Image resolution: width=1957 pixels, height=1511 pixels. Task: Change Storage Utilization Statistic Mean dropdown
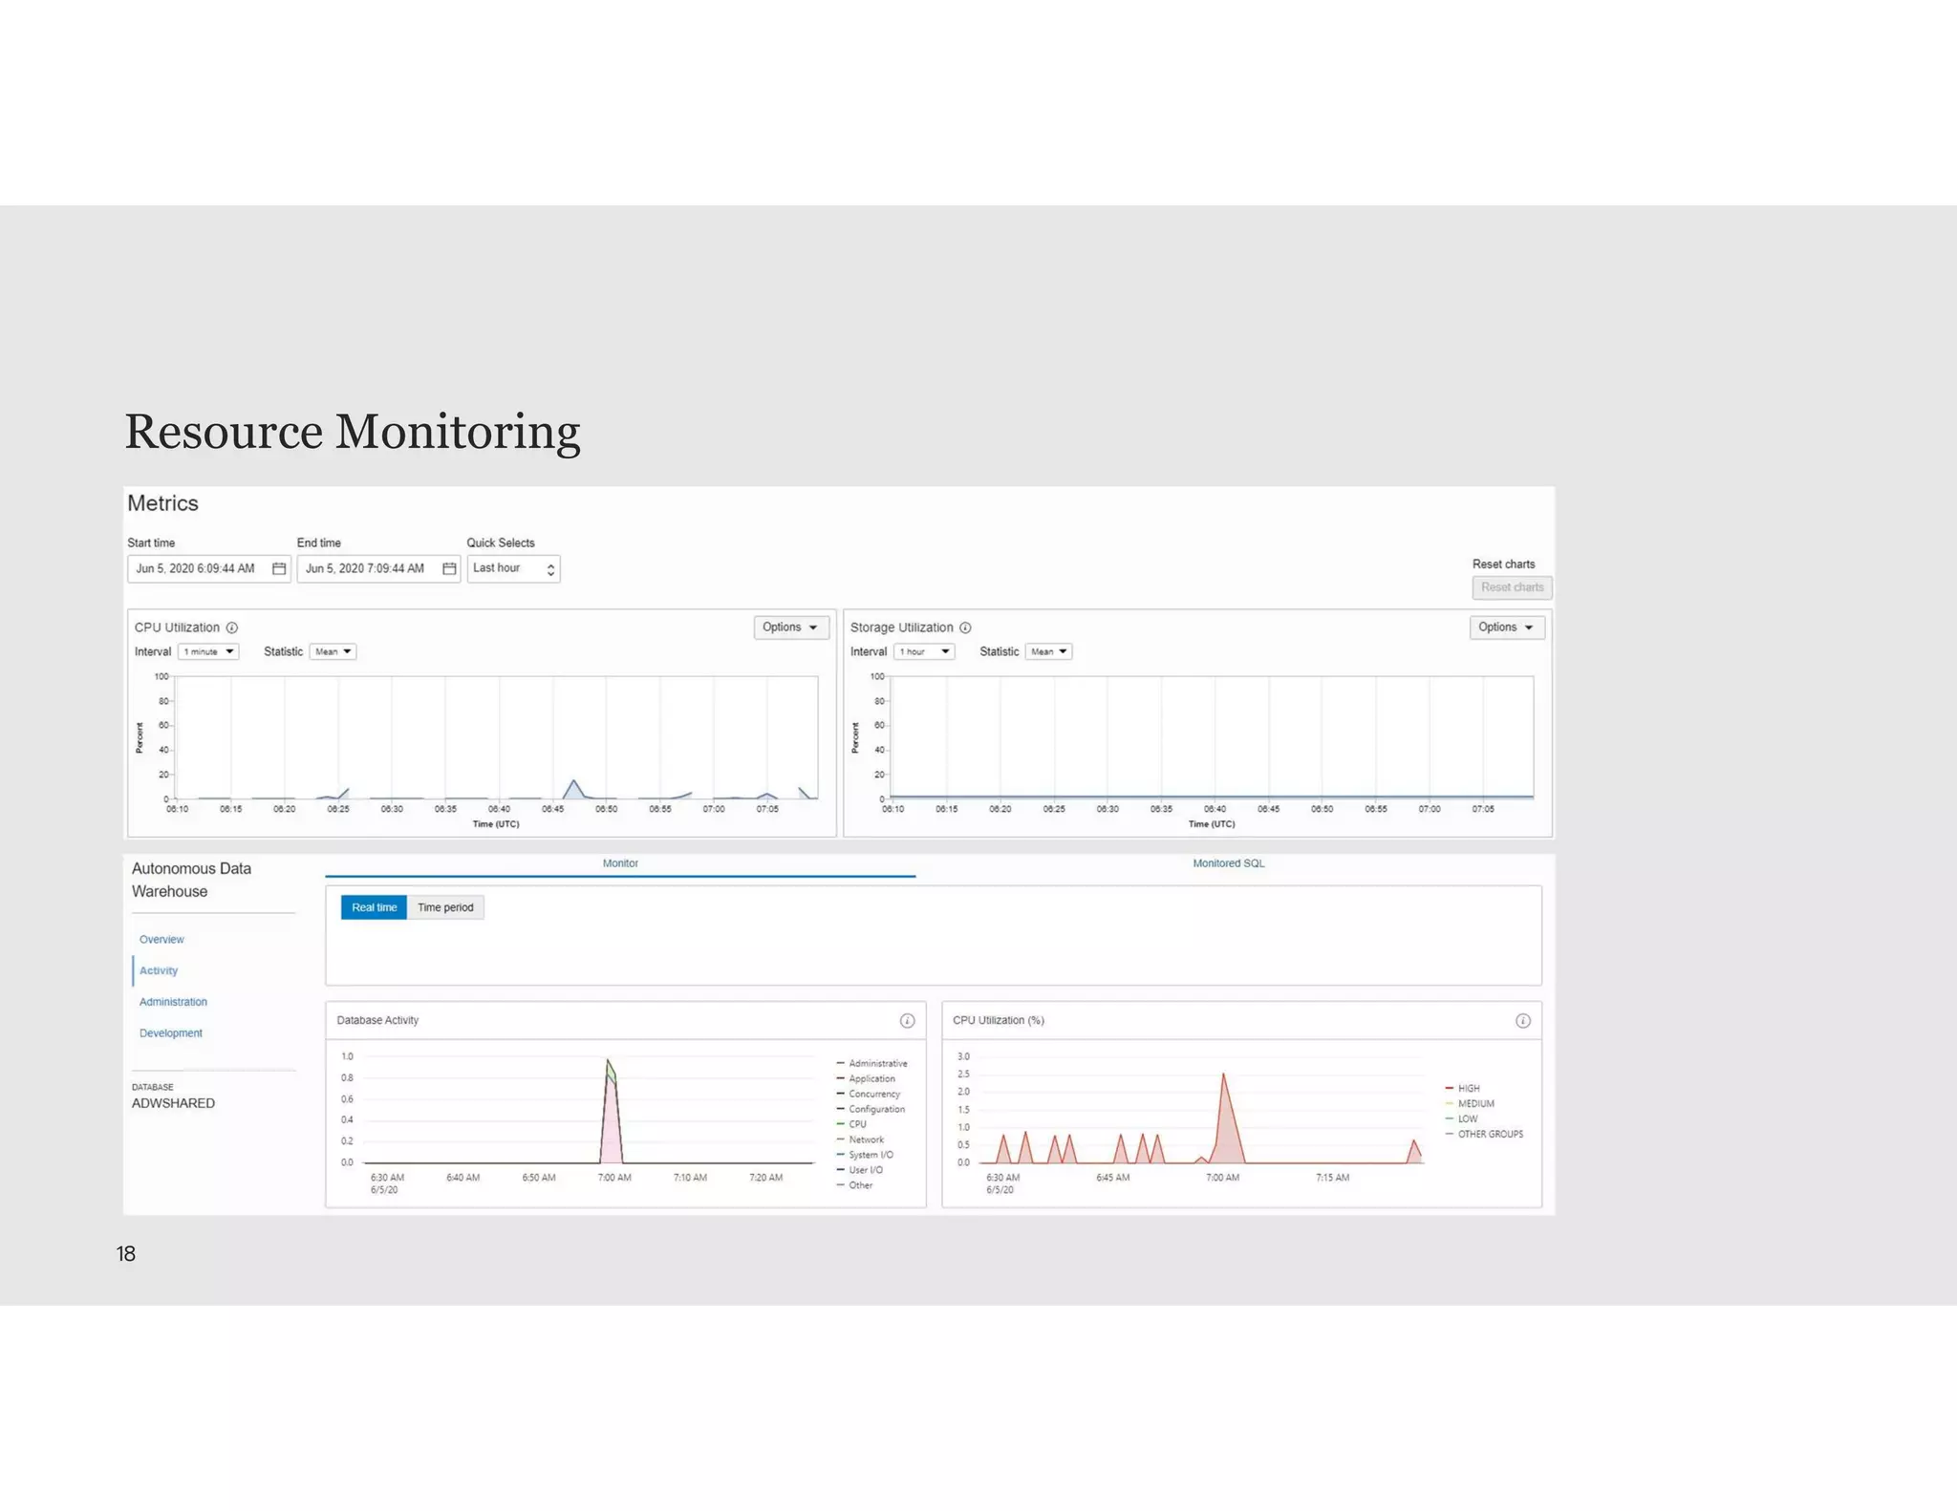pyautogui.click(x=1048, y=651)
